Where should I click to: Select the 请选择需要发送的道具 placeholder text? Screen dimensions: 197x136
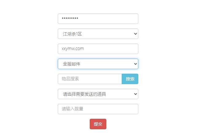85,94
